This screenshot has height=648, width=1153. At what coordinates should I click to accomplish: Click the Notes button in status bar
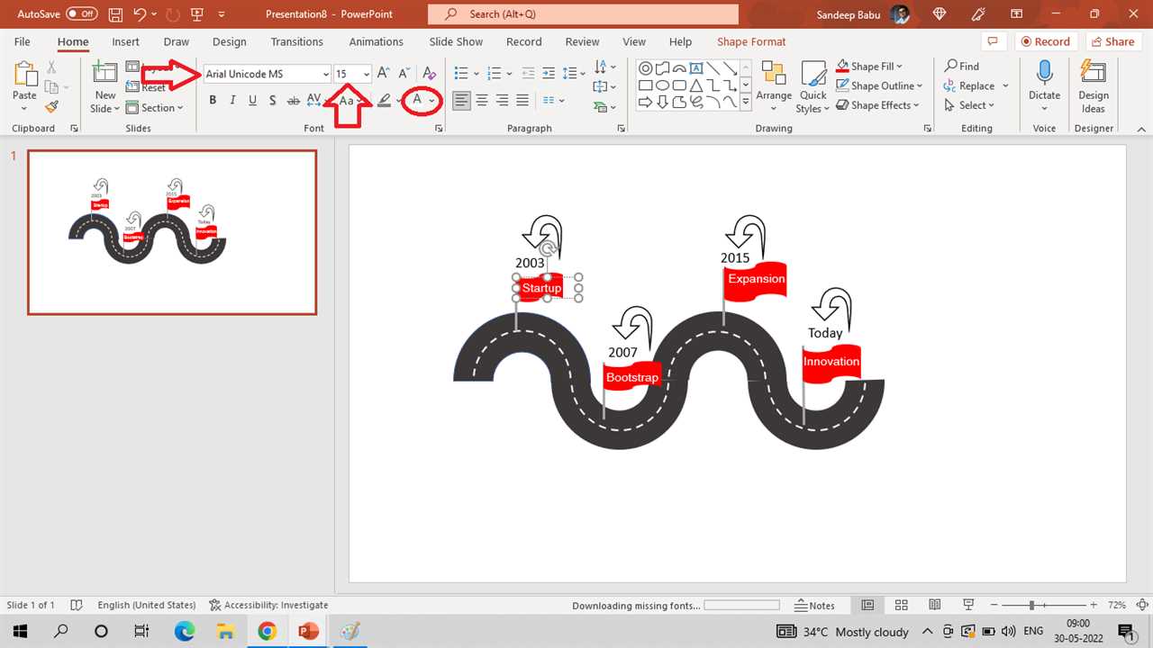coord(814,606)
